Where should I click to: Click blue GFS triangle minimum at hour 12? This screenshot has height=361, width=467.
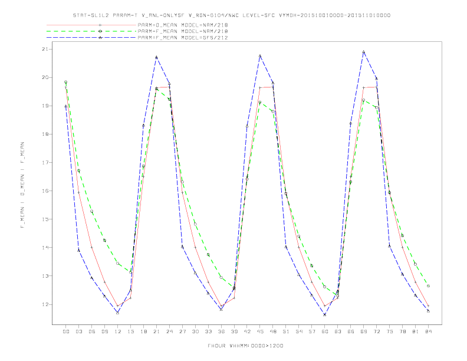click(x=118, y=313)
